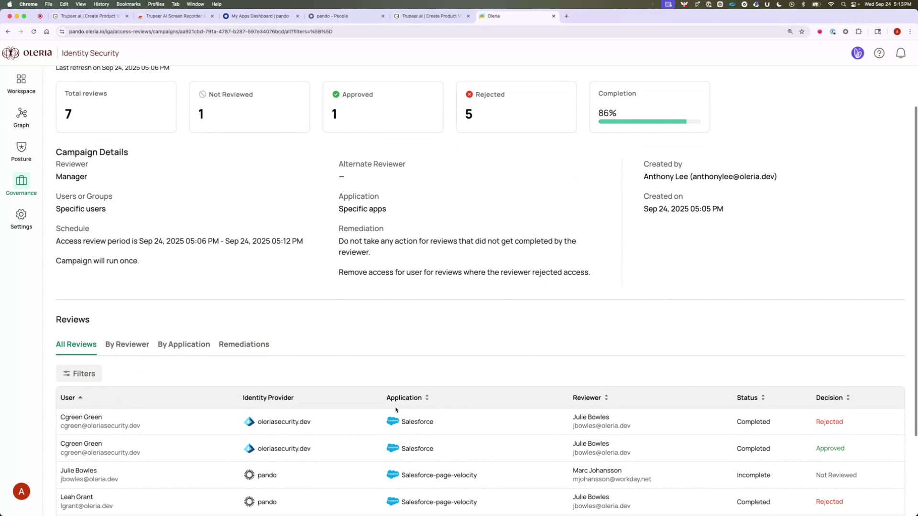
Task: Open the Filters panel
Action: pos(78,373)
